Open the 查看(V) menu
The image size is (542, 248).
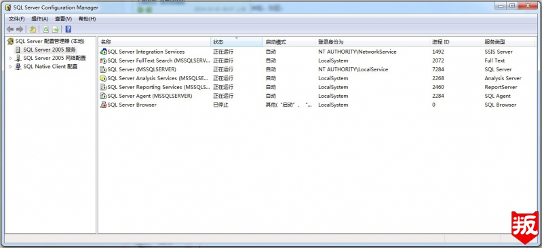pos(63,19)
